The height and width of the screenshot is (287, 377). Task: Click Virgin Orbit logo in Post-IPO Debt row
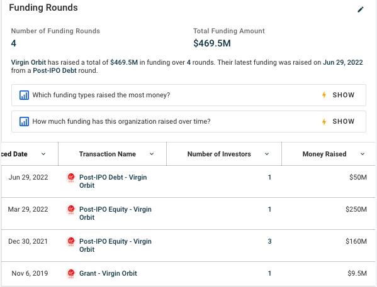[71, 178]
